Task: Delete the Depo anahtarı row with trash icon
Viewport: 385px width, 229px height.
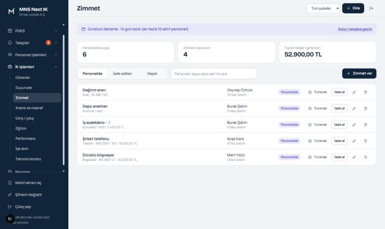Action: coord(366,108)
